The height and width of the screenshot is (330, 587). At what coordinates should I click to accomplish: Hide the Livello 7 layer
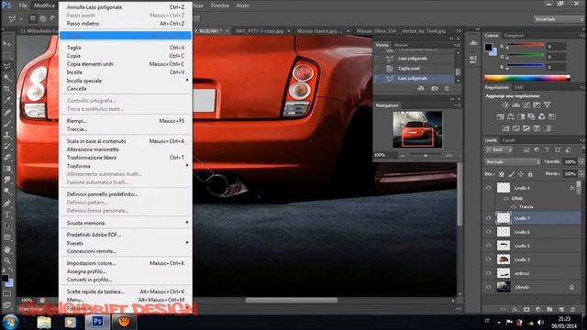(x=488, y=218)
